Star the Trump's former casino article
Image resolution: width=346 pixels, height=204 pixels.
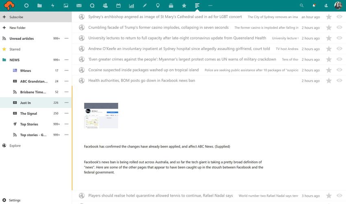click(329, 27)
